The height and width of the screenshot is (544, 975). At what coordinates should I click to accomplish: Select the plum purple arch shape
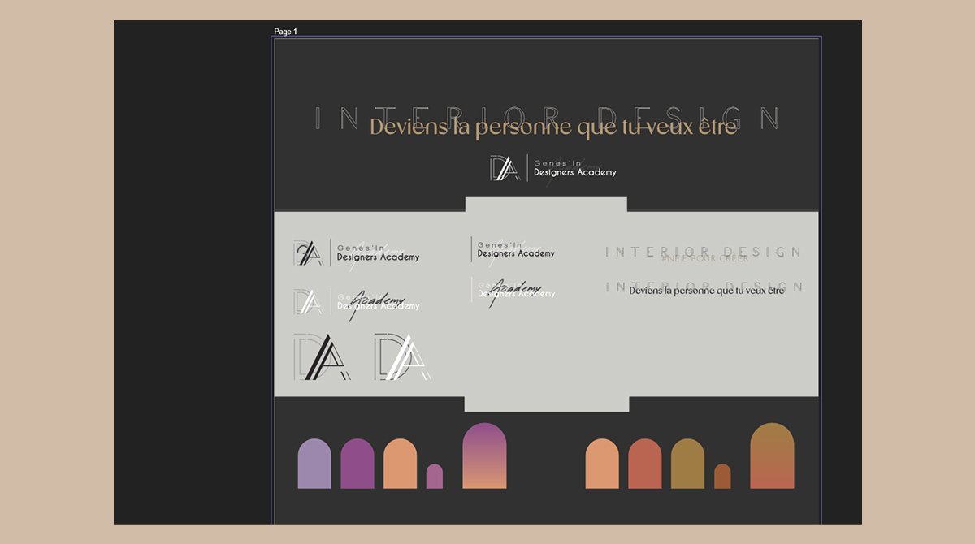[x=357, y=464]
